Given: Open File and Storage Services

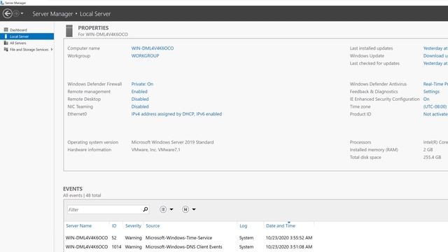Looking at the screenshot, I should (29, 50).
